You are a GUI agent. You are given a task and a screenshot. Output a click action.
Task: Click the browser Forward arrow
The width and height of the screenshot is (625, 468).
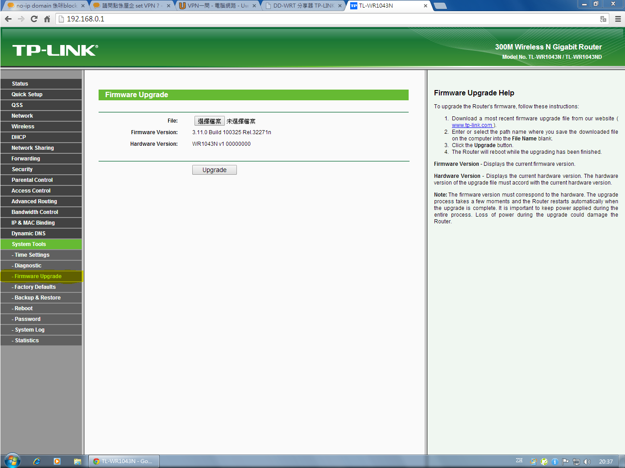coord(21,19)
